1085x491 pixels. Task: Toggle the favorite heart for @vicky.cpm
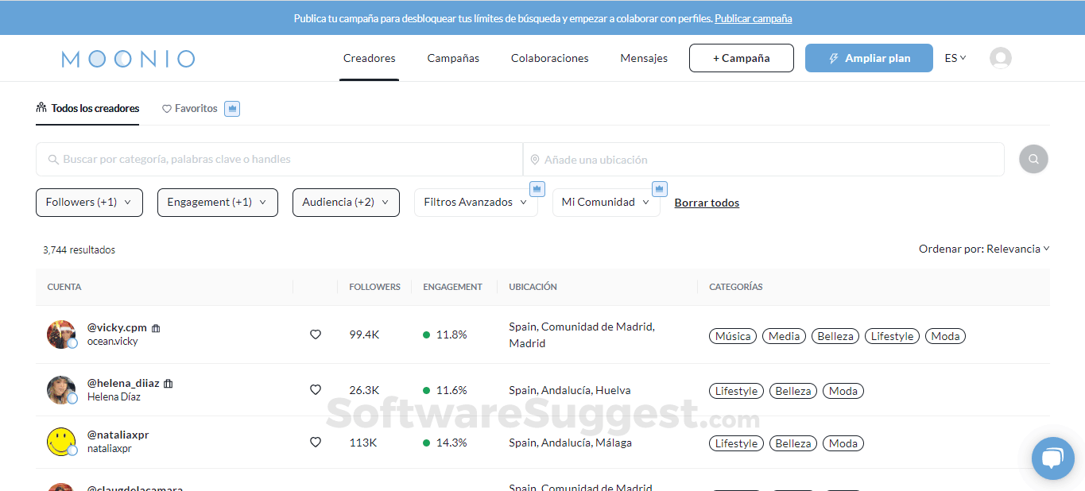click(x=316, y=334)
